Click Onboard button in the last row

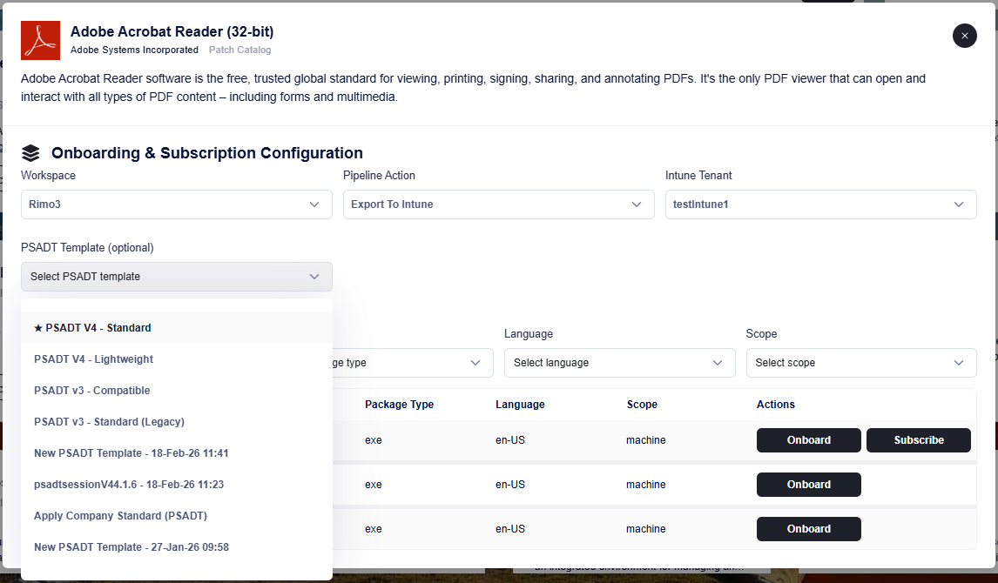(808, 529)
